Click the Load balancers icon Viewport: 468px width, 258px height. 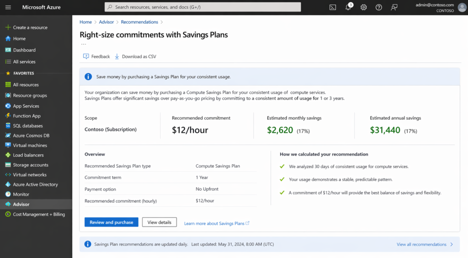[x=8, y=155]
